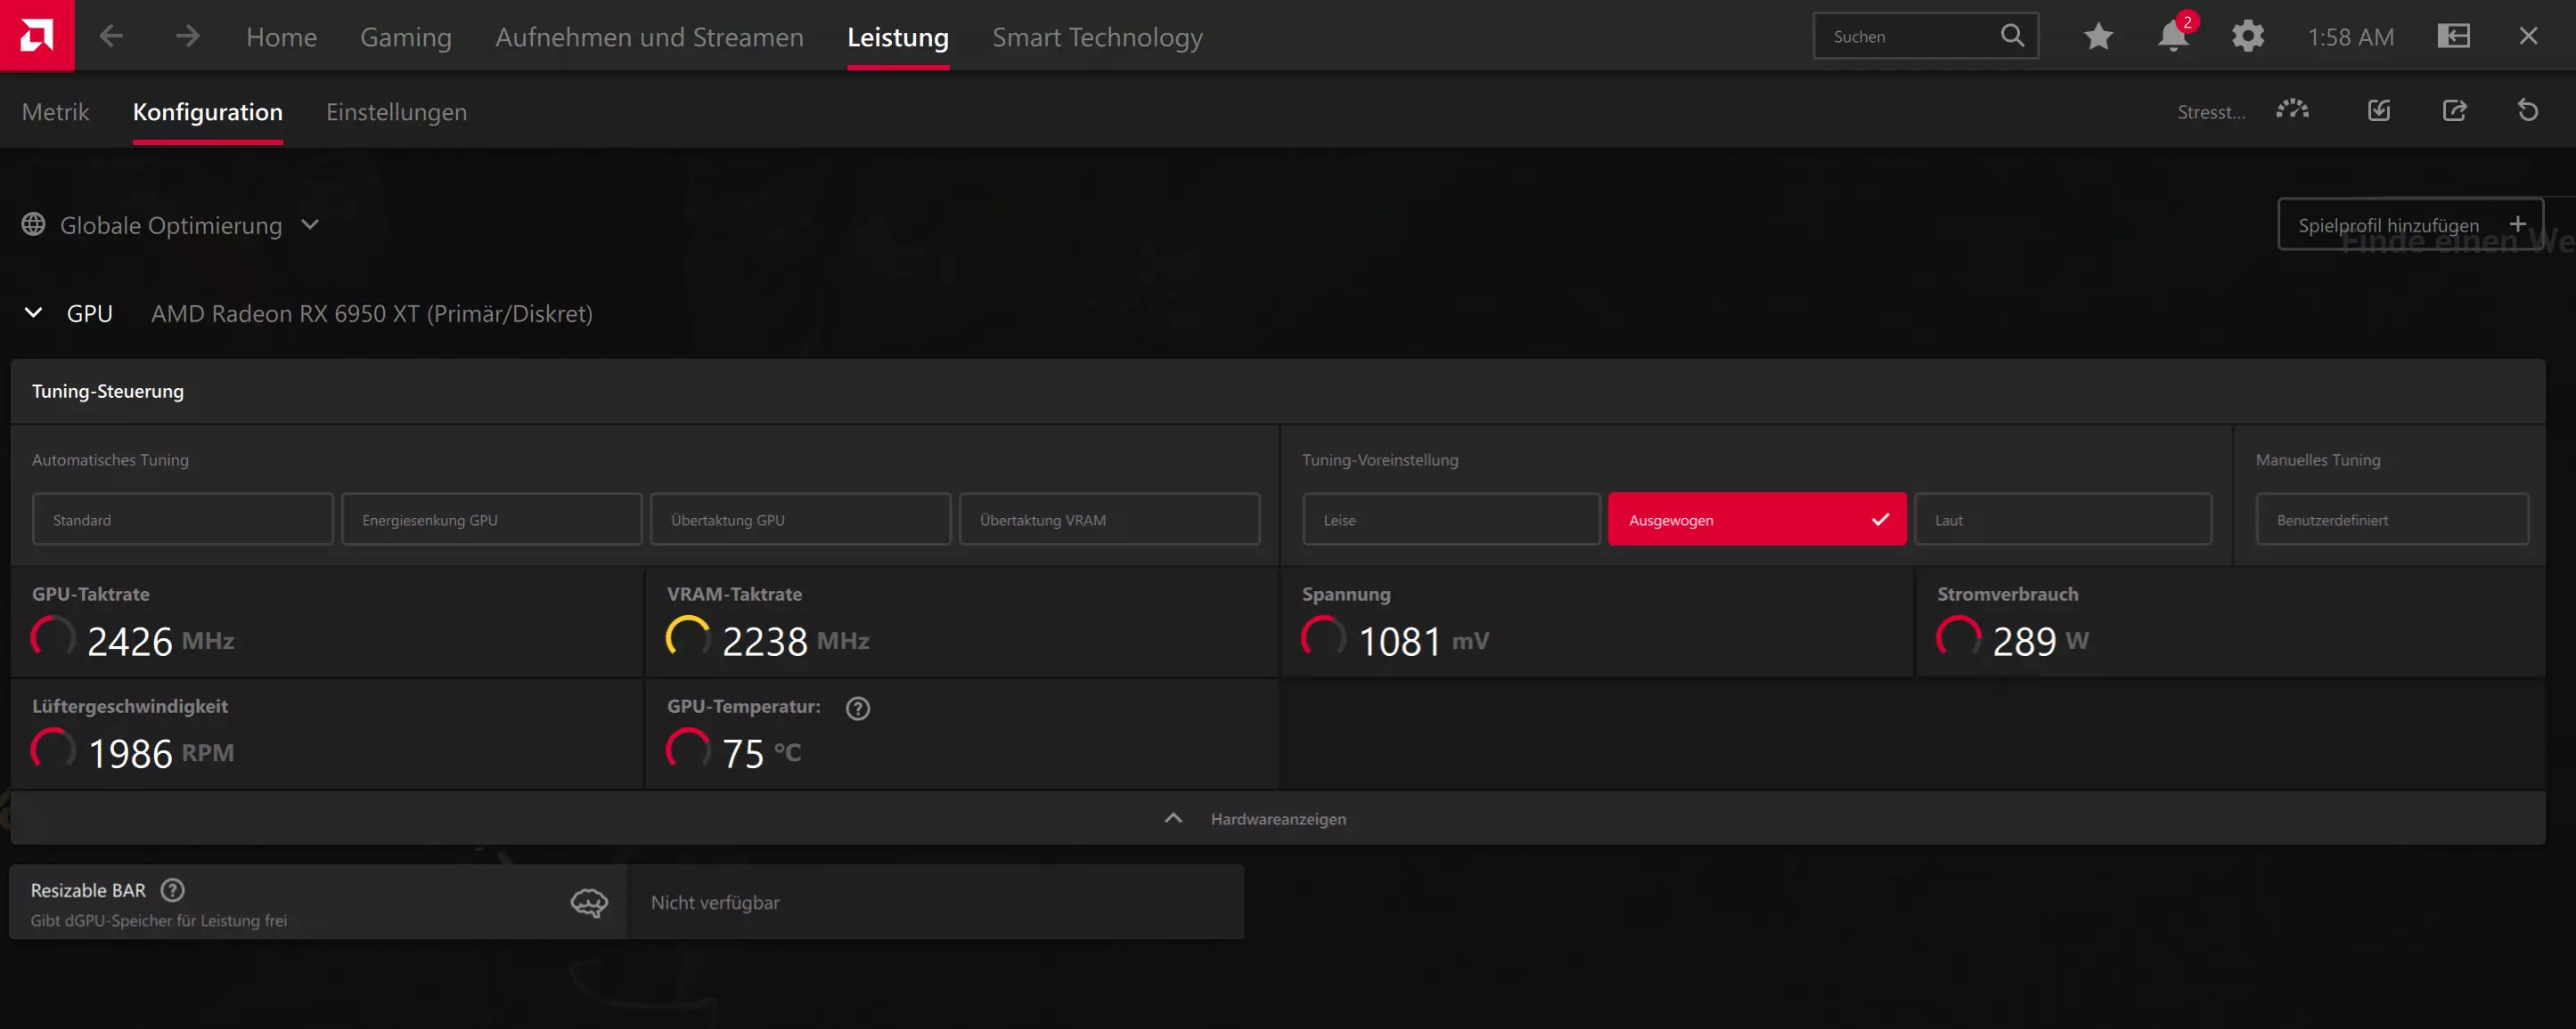Image resolution: width=2576 pixels, height=1029 pixels.
Task: Select the Standard automatic tuning option
Action: 183,520
